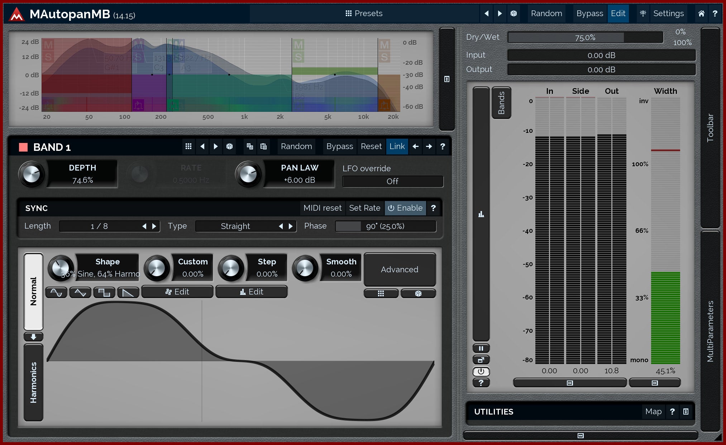Screen dimensions: 726x445
Task: Click the Band 1 paste icon
Action: point(263,146)
